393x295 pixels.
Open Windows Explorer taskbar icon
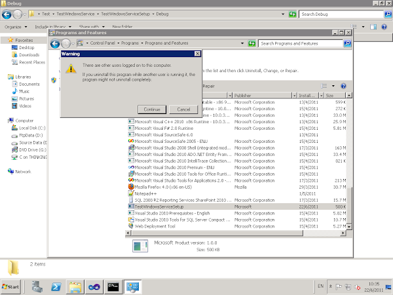(x=75, y=286)
